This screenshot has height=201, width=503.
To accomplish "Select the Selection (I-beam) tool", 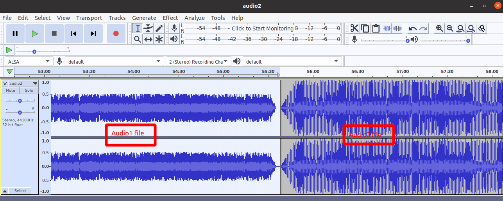I will [x=138, y=28].
